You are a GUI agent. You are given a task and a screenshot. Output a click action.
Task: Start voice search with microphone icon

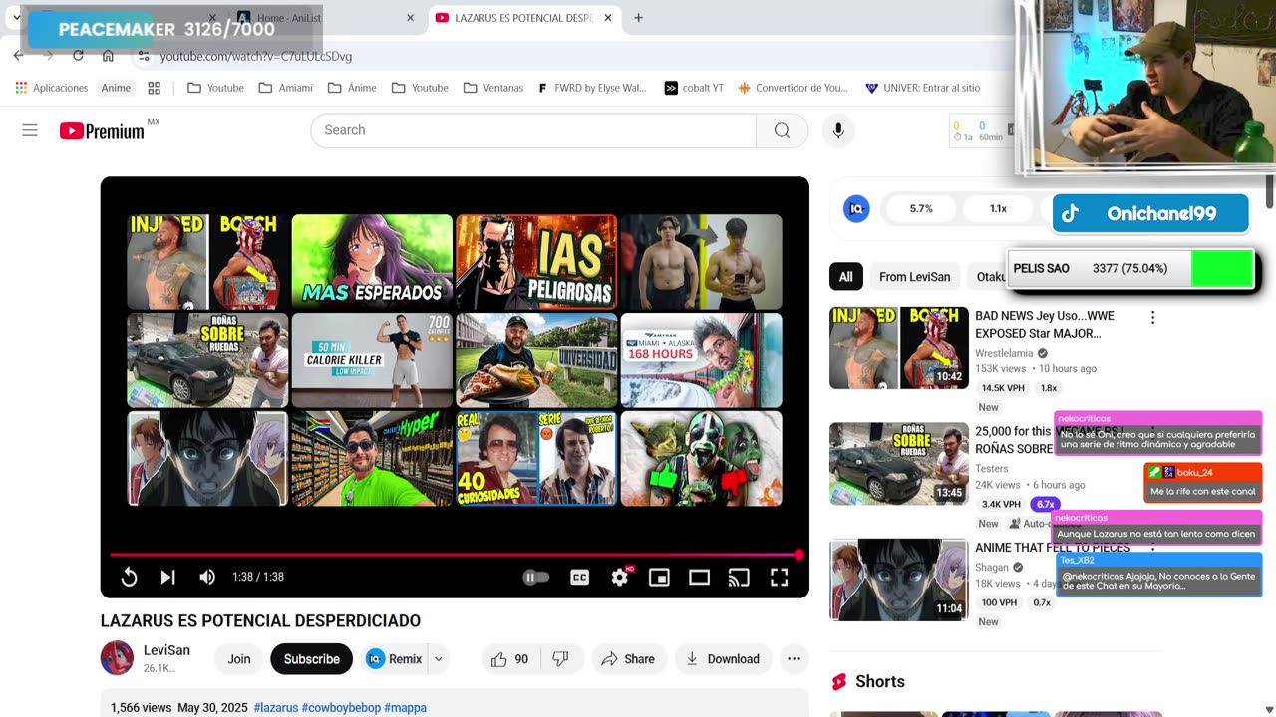click(838, 130)
